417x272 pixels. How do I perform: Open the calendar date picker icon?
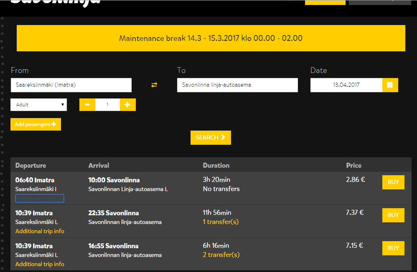[390, 85]
